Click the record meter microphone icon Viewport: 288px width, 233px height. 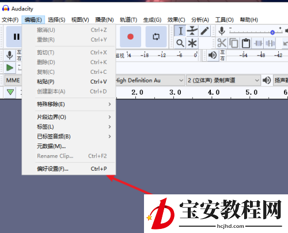(x=10, y=55)
